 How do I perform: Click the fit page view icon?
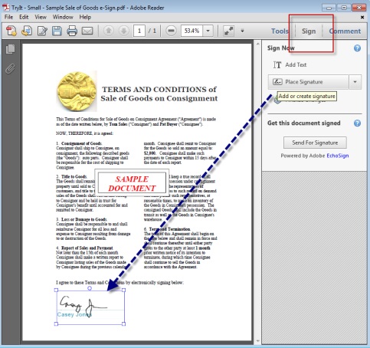pos(228,31)
